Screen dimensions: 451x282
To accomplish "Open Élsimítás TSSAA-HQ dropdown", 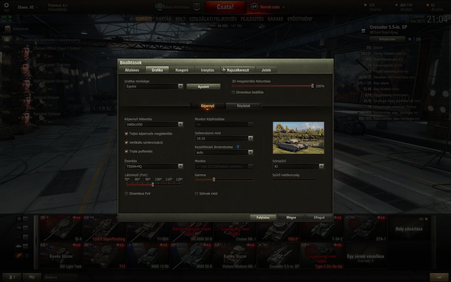I will click(154, 166).
